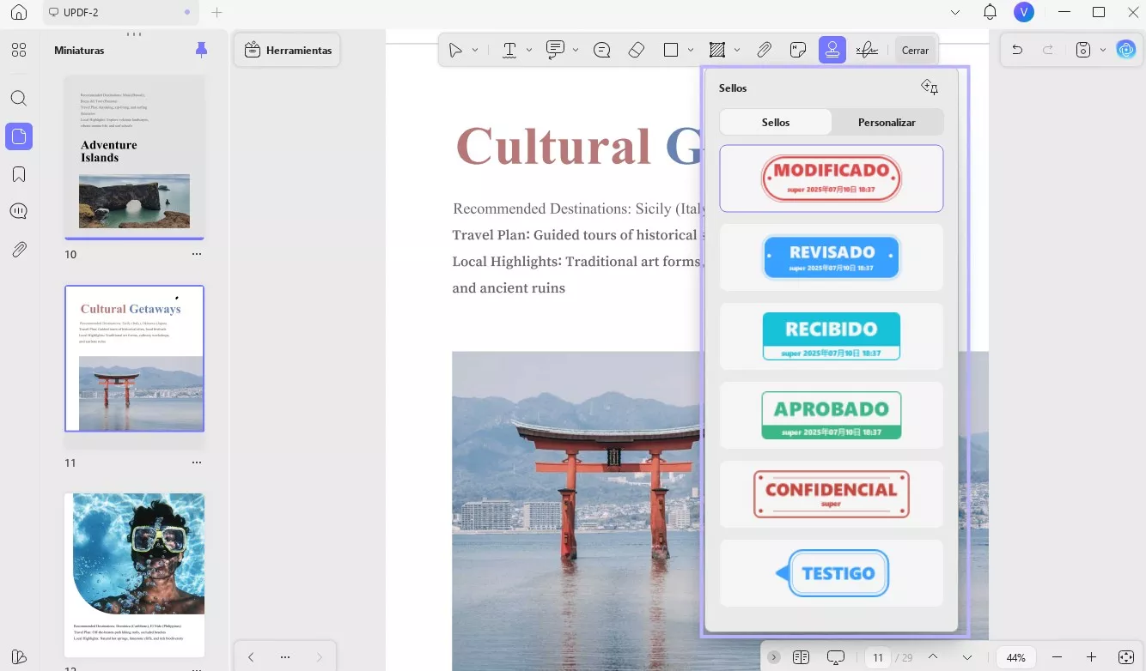The image size is (1146, 671).
Task: Click the save icon
Action: (1084, 50)
